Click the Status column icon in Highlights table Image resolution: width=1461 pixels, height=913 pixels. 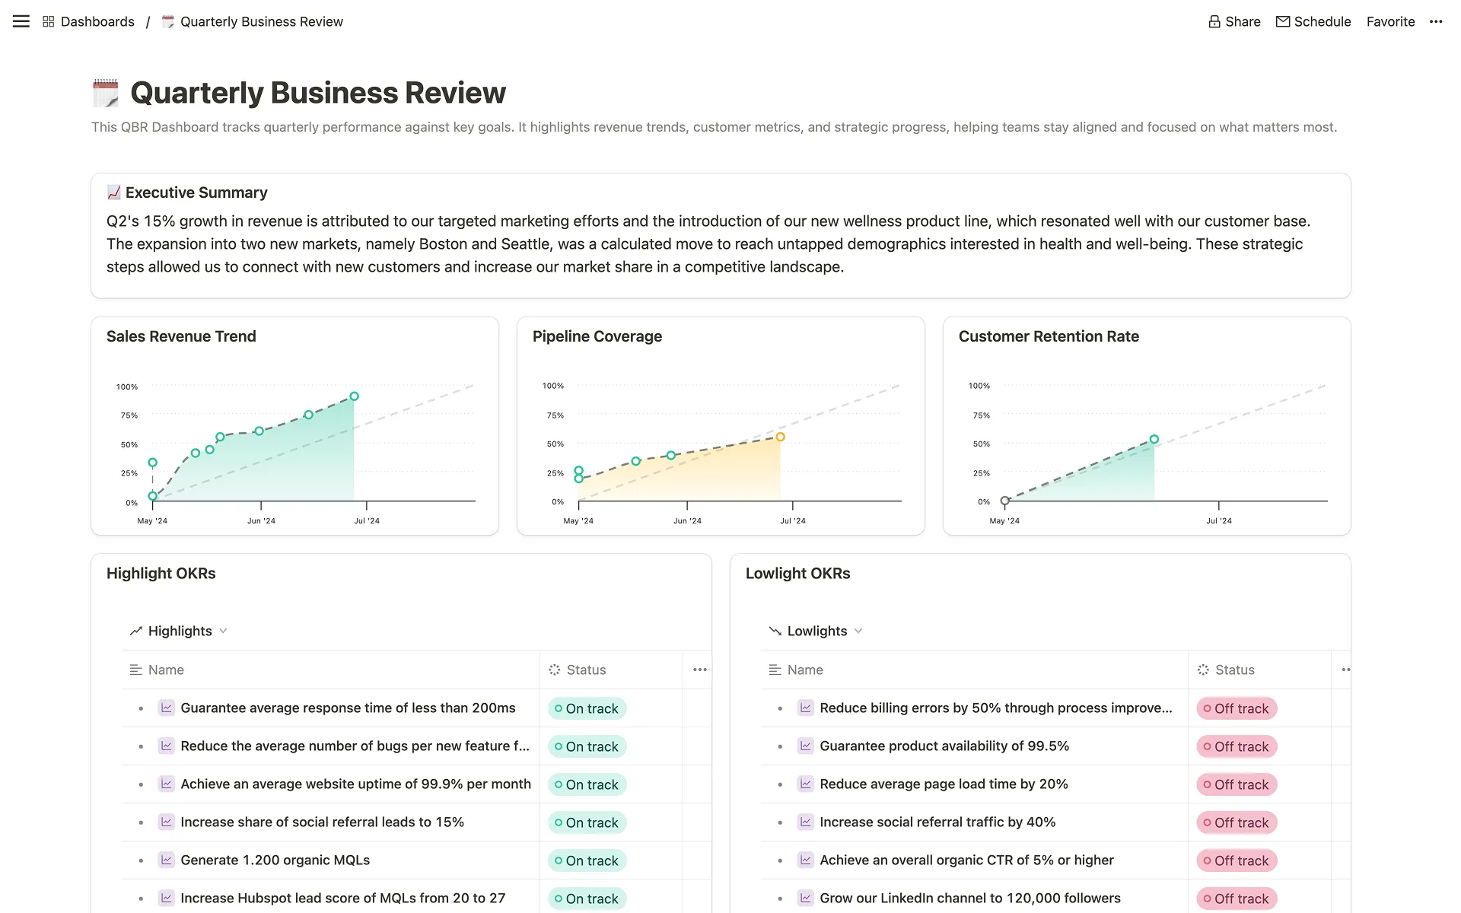[555, 670]
